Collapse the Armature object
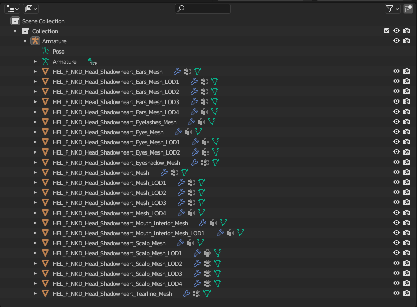This screenshot has height=307, width=417. pos(25,41)
